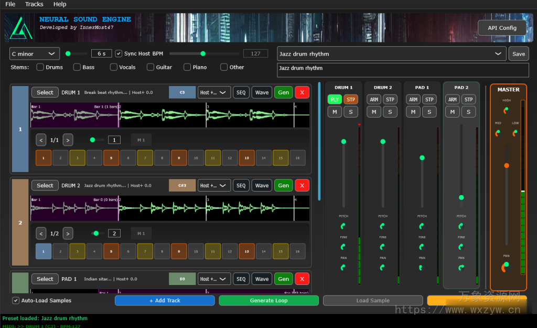Screen dimensions: 537x328
Task: Click the API Config button
Action: pyautogui.click(x=501, y=28)
